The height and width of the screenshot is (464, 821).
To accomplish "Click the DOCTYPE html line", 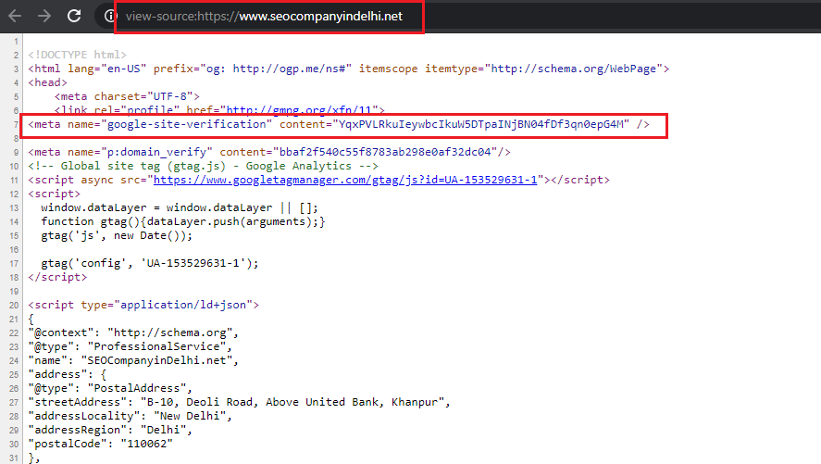I will tap(78, 55).
